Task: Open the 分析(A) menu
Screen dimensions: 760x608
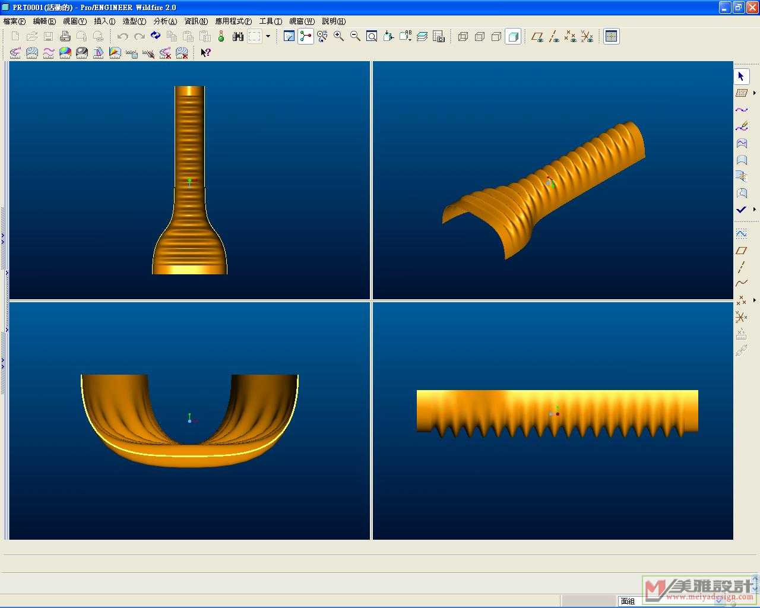Action: [x=165, y=21]
